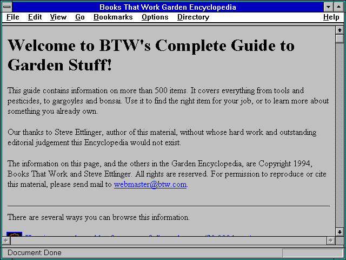346x260 pixels.
Task: Open the Help menu
Action: tap(331, 17)
